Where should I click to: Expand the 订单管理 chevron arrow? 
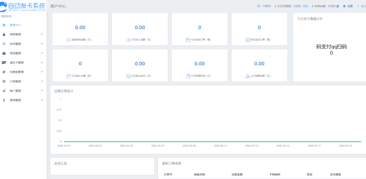[x=42, y=81]
